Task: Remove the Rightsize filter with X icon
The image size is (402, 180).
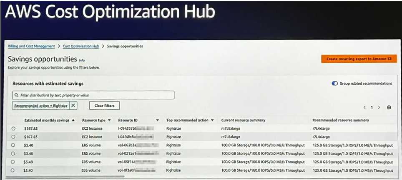Action: tap(73, 106)
